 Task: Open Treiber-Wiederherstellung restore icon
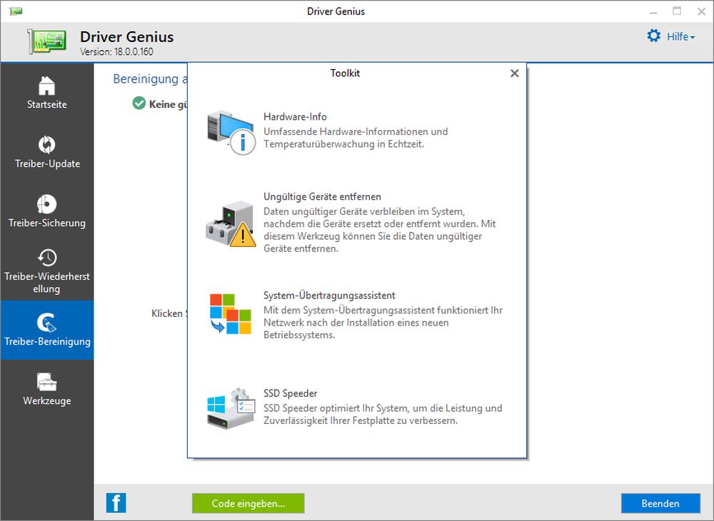[46, 258]
